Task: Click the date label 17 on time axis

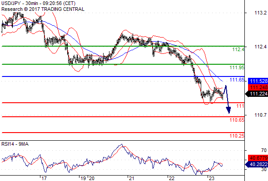Action: click(44, 178)
